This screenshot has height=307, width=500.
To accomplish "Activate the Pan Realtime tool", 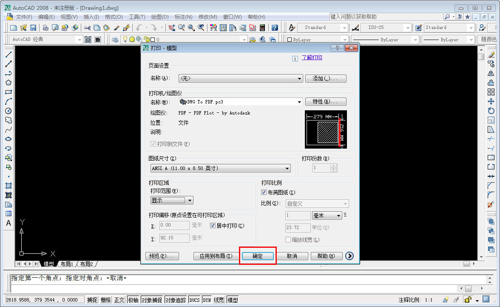I will coord(171,27).
